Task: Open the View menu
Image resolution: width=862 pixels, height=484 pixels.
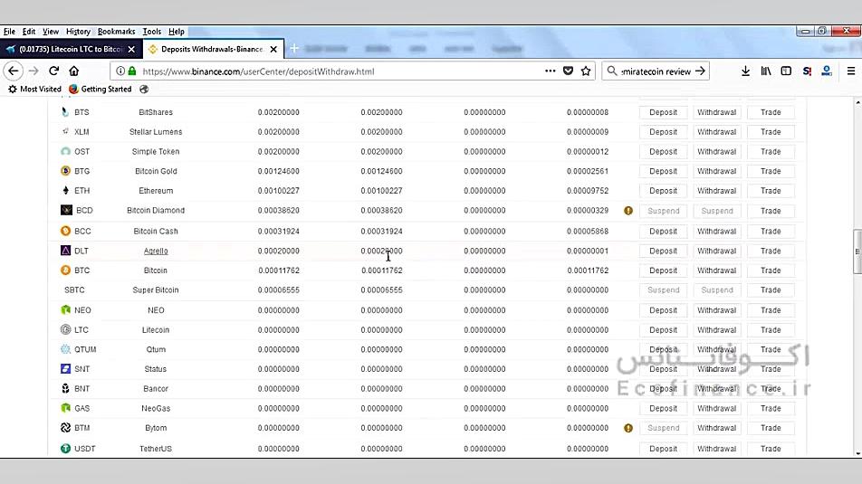Action: [51, 32]
